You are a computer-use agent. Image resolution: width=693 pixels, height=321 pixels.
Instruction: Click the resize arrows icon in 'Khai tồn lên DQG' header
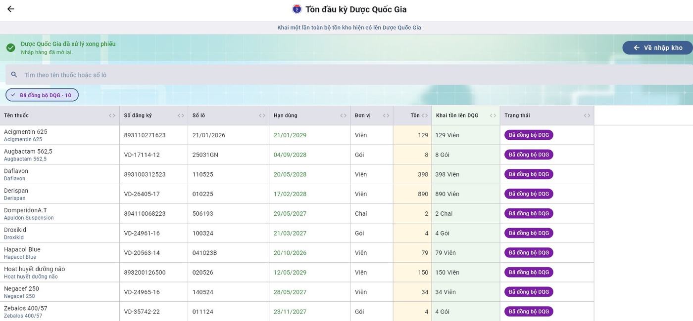493,116
